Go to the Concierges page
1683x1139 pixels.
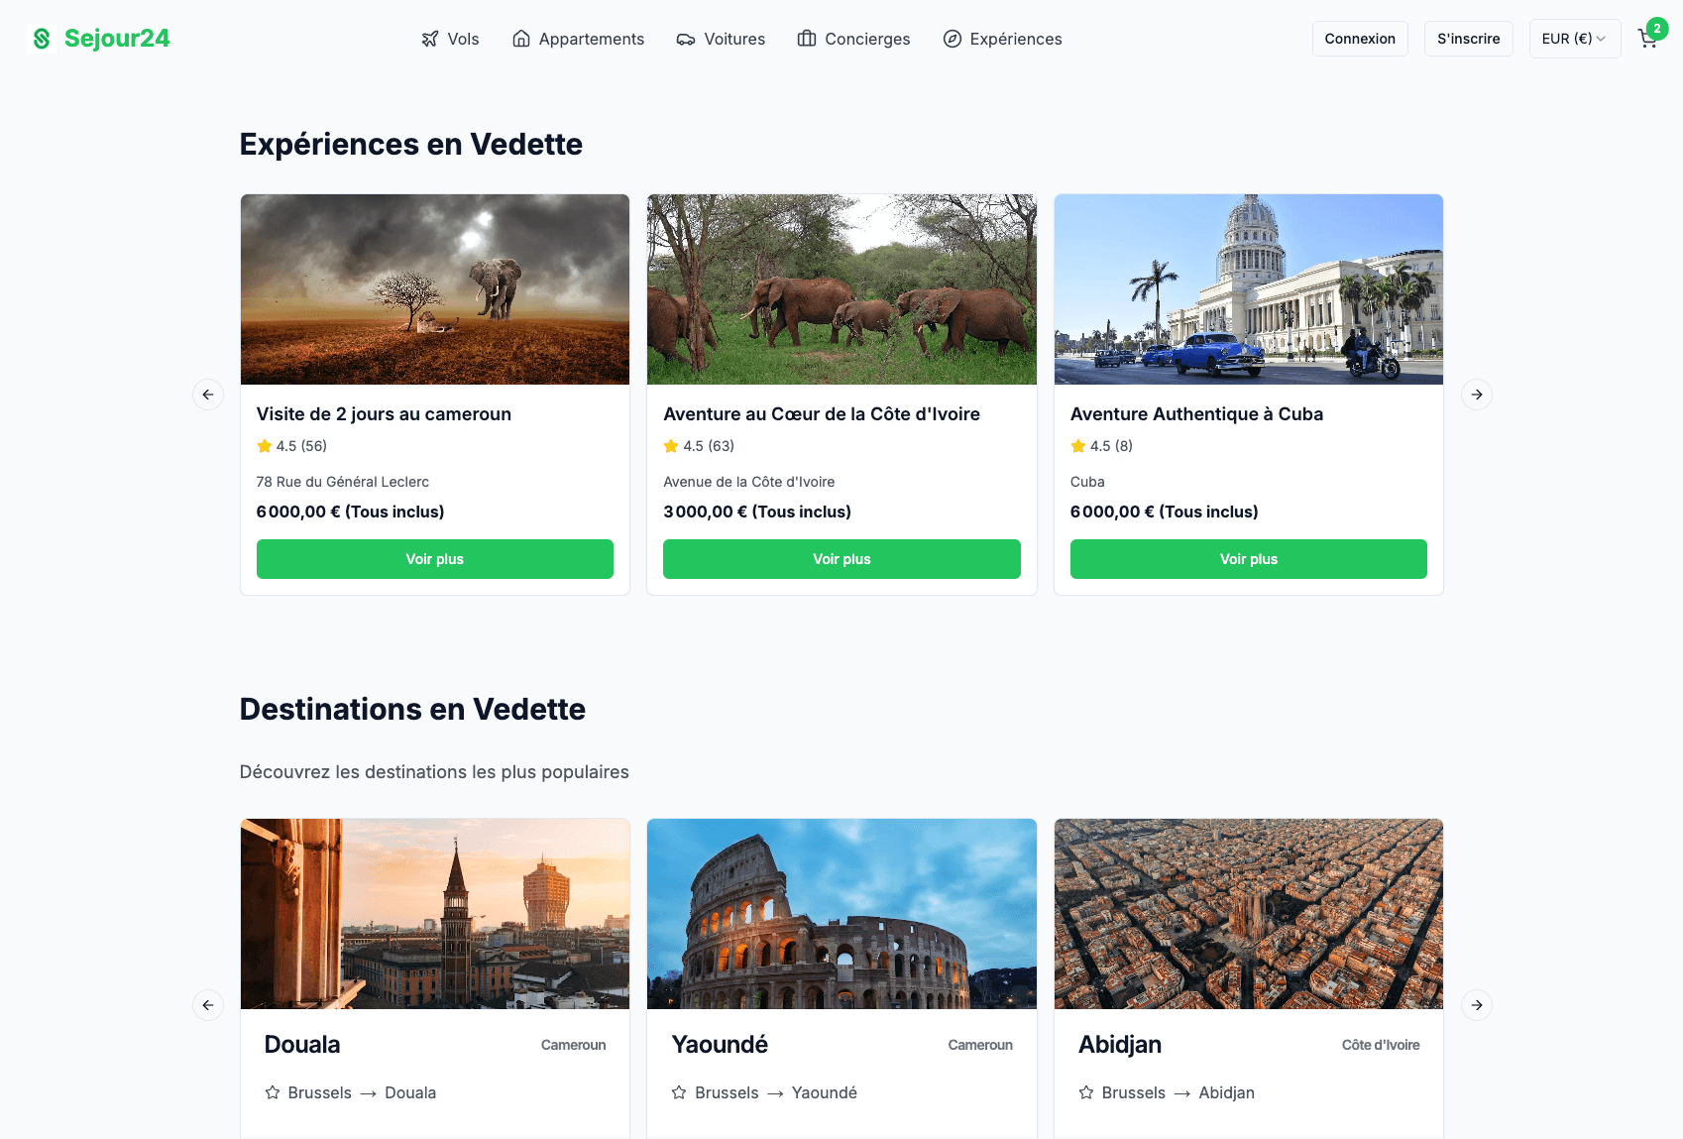[853, 39]
